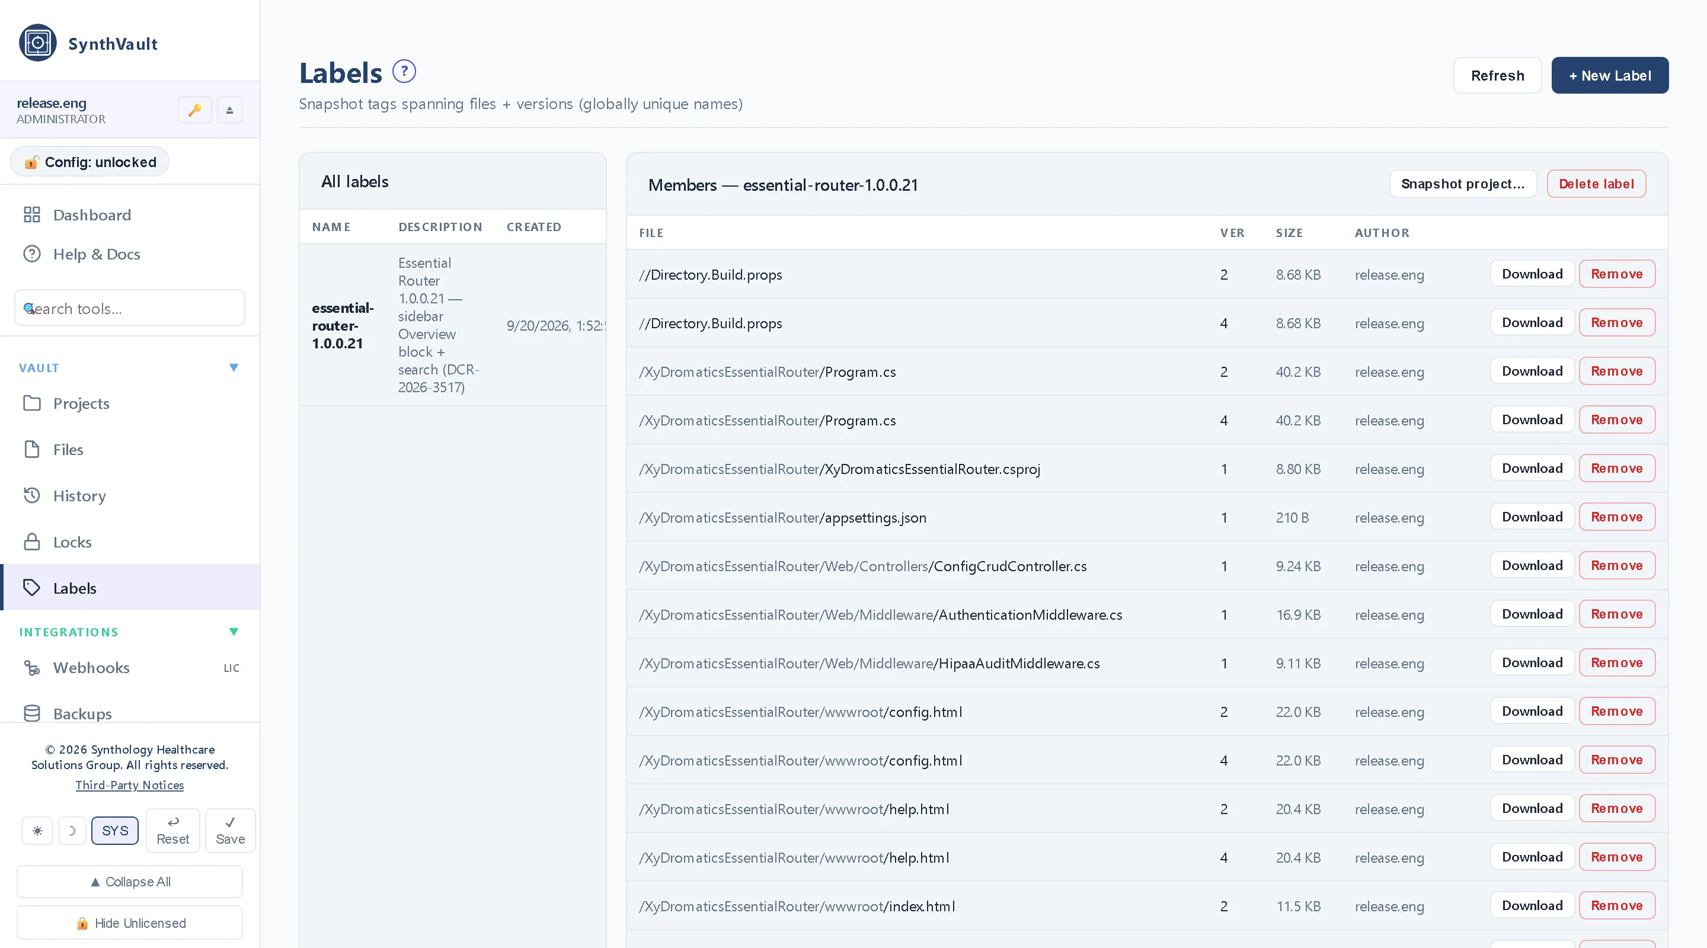
Task: Download XyDromaticsEssentialRouter.csproj
Action: (1532, 468)
